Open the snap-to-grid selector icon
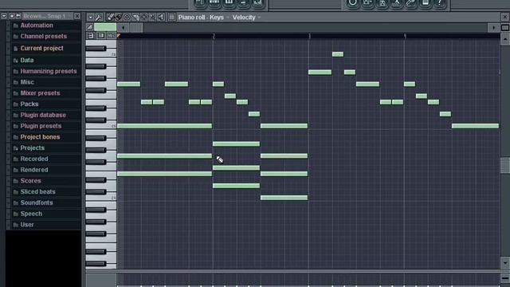Viewport: 510px width, 287px height. [x=172, y=18]
